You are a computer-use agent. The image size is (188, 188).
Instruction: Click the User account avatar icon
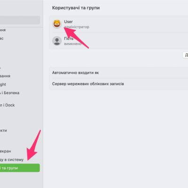pyautogui.click(x=57, y=24)
